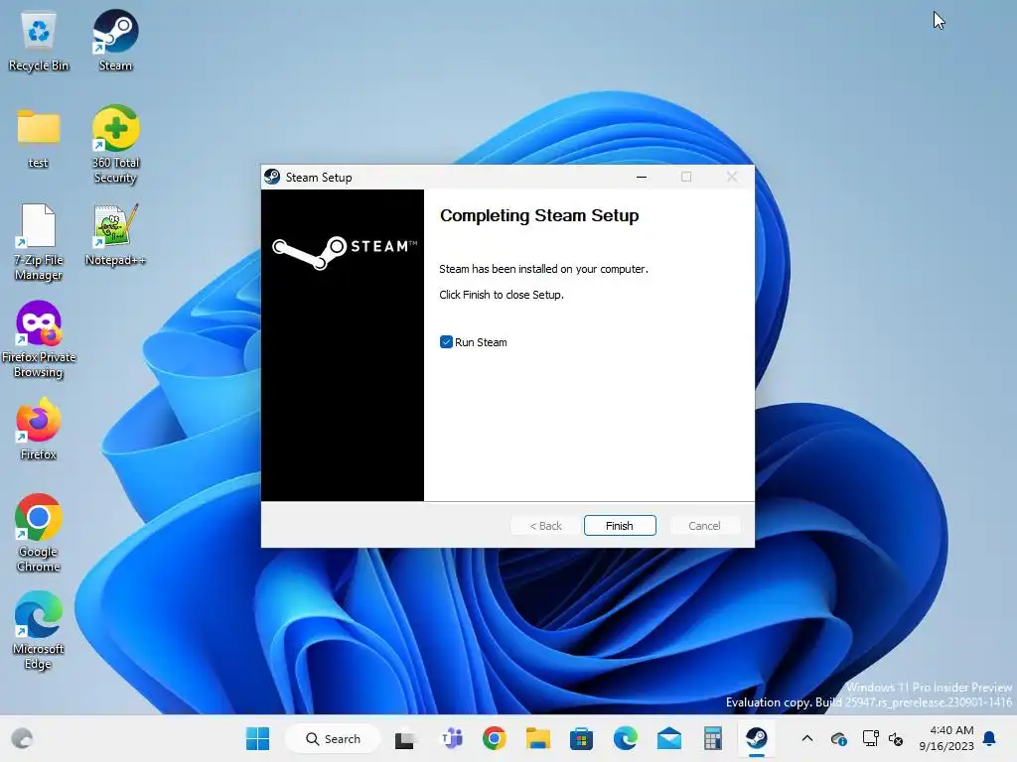Select the 360 Total Security shortcut

[115, 144]
